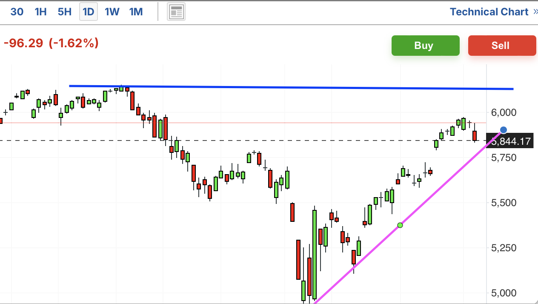
Task: Select the blue horizontal resistance line
Action: pyautogui.click(x=291, y=87)
